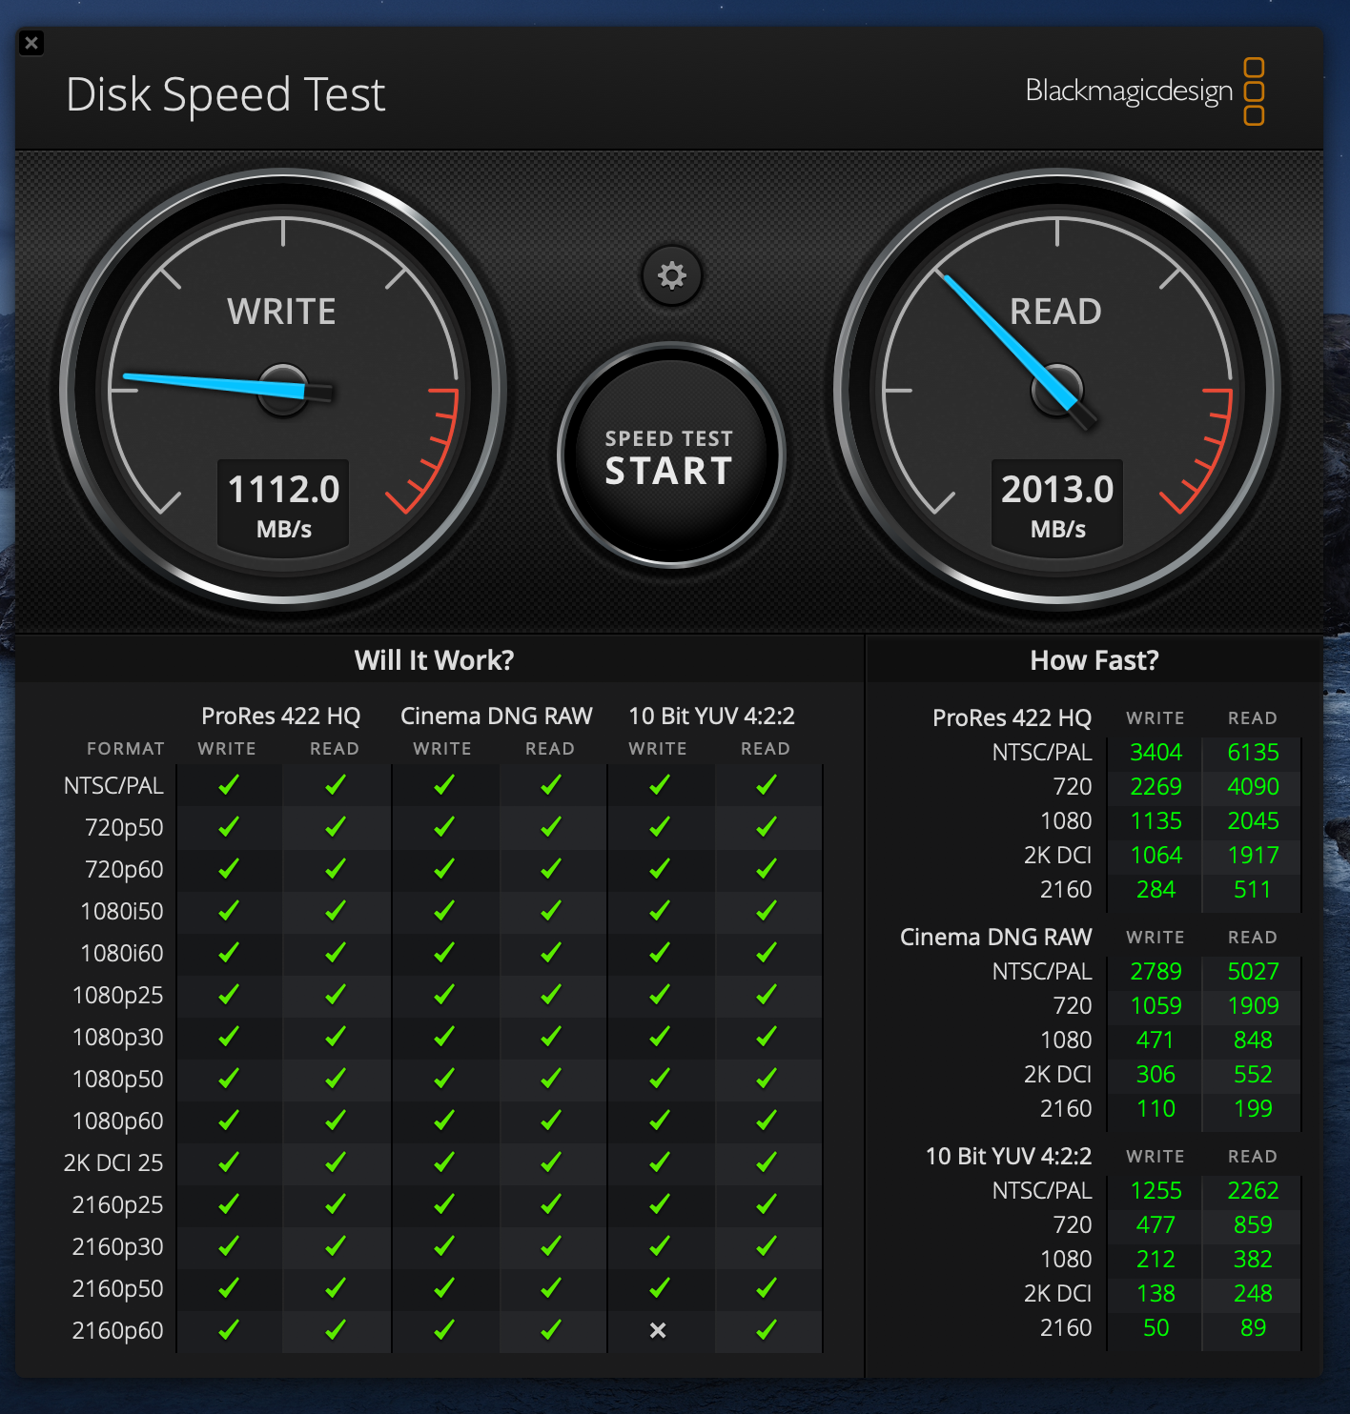Click the 50 YUV 2160 write value
The height and width of the screenshot is (1414, 1350).
coord(1156,1327)
